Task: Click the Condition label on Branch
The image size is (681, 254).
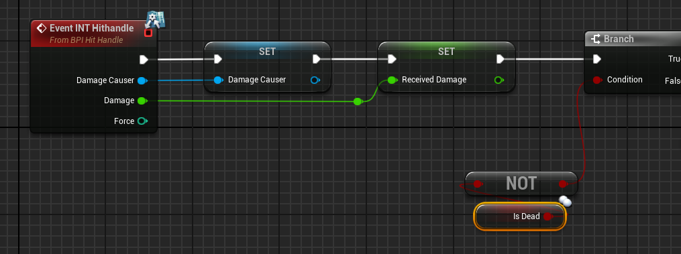Action: [625, 80]
